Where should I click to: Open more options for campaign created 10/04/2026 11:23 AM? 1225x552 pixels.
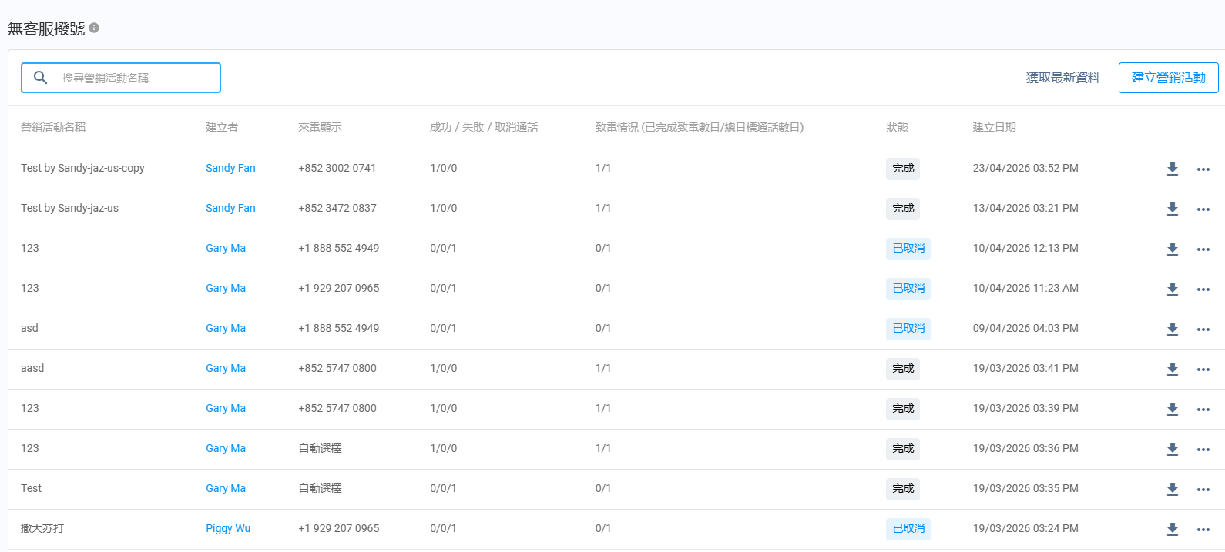pos(1203,289)
